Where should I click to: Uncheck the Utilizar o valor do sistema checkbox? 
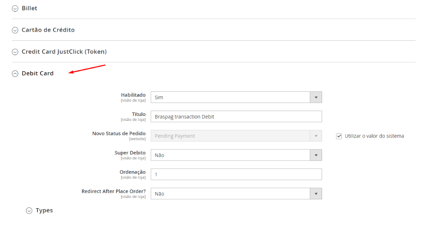[x=339, y=136]
